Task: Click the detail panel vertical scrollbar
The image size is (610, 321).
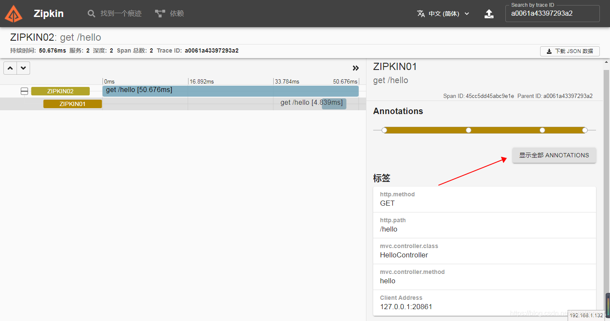Action: [606, 187]
